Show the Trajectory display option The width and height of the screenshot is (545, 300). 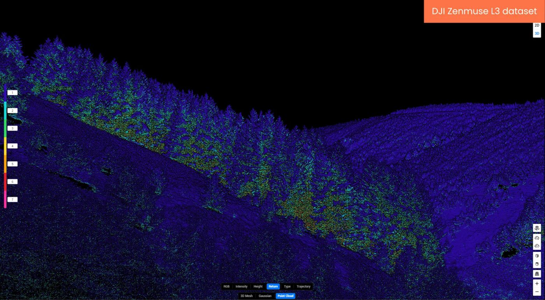pos(304,286)
